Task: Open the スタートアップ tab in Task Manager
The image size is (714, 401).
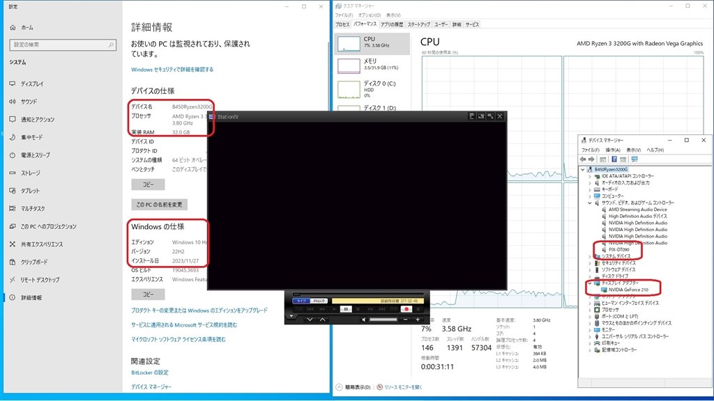Action: click(418, 24)
